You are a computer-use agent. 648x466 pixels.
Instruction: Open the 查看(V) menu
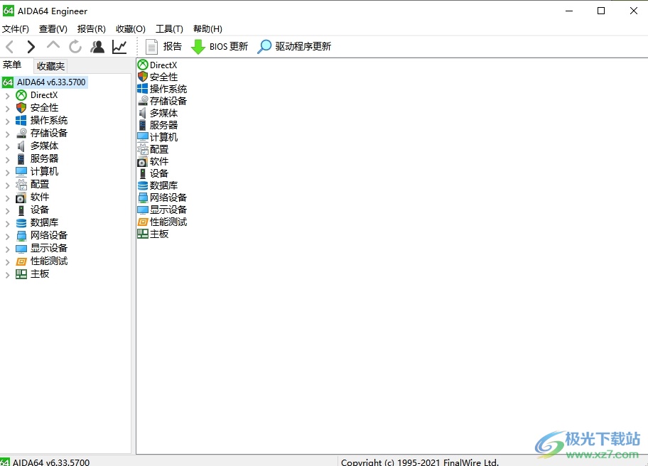point(53,29)
